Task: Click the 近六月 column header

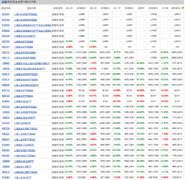Action: (93, 8)
